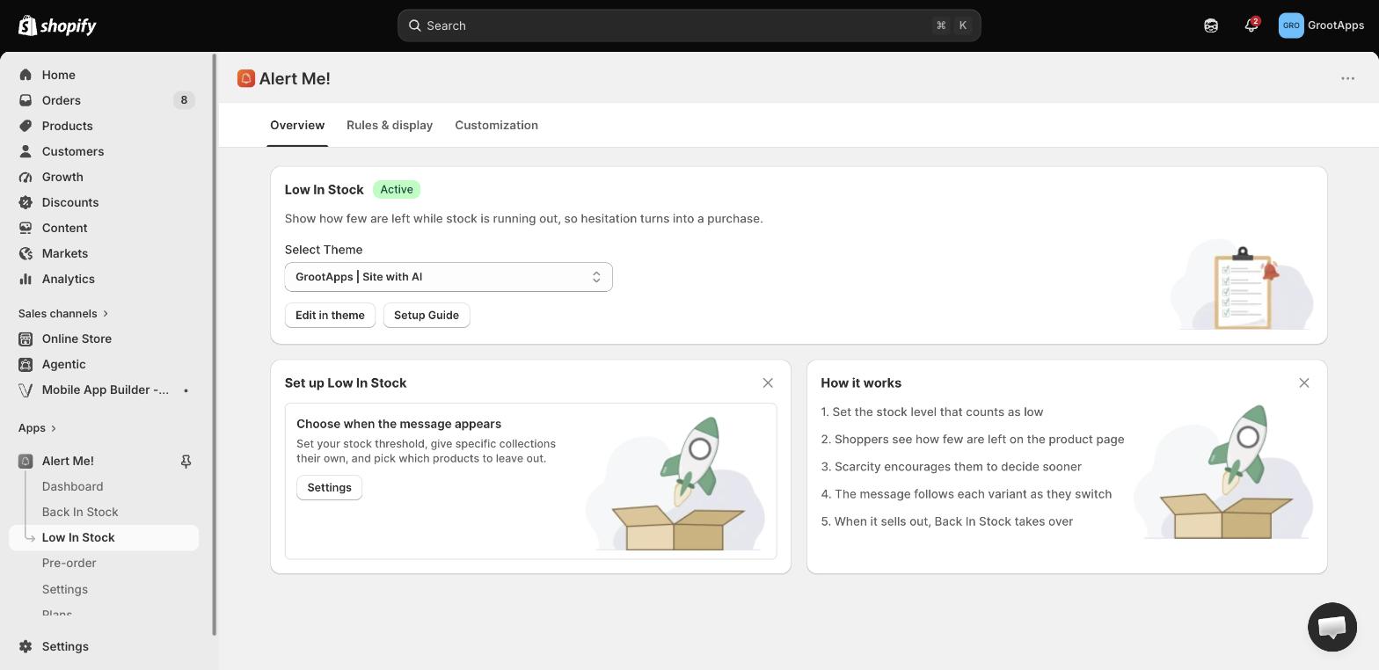
Task: Click "When it sells out, Back In Stock takes over"
Action: pyautogui.click(x=953, y=521)
